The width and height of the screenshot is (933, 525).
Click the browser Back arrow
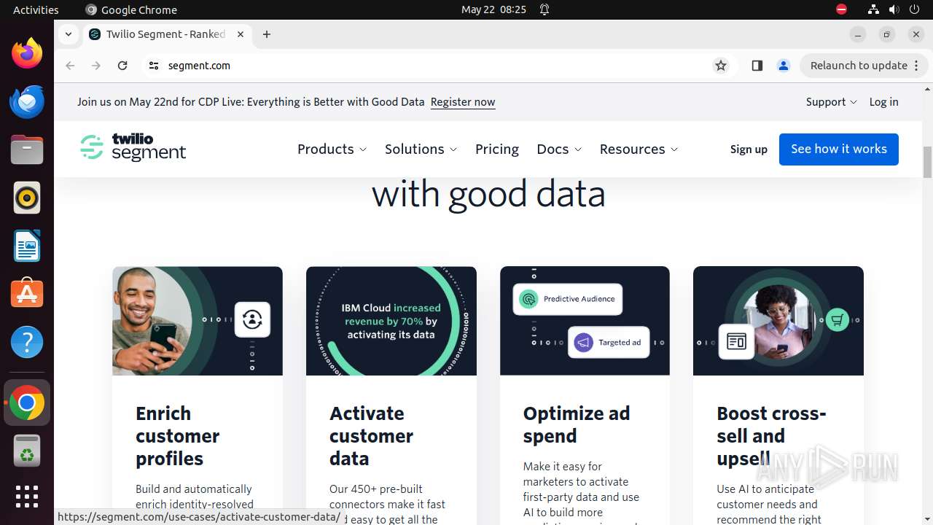(x=70, y=66)
